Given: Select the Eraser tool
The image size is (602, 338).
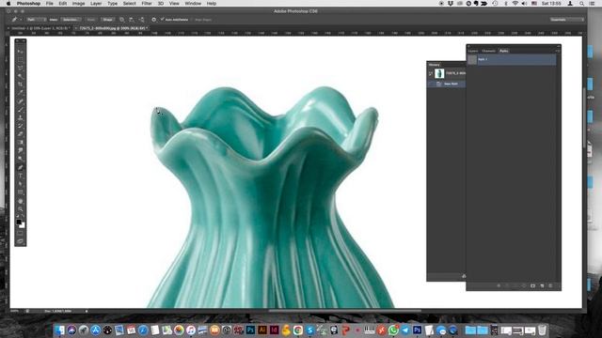Looking at the screenshot, I should click(x=21, y=133).
